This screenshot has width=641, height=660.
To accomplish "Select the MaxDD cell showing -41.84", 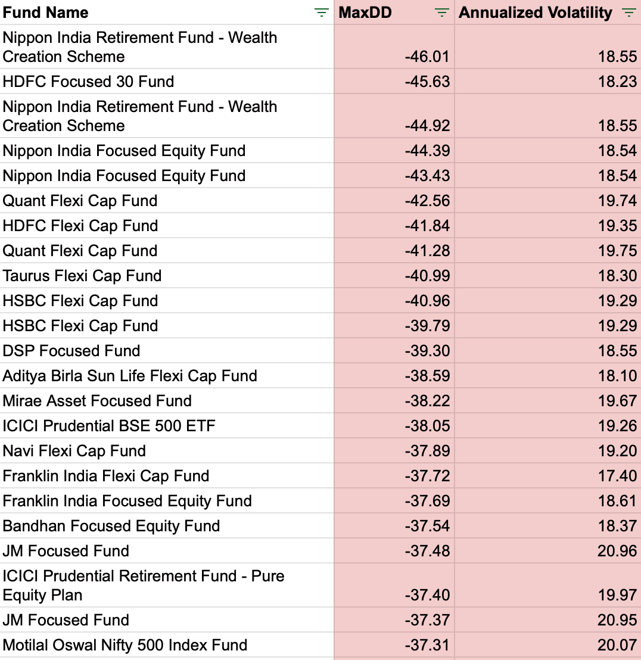I will point(427,226).
